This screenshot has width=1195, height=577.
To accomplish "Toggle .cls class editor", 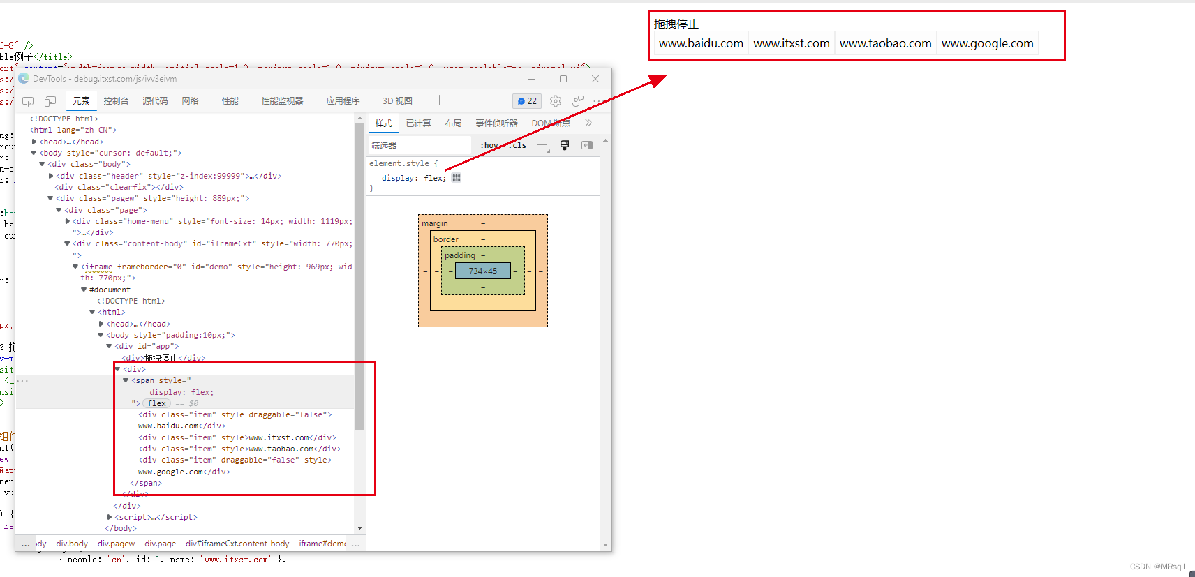I will coord(517,145).
